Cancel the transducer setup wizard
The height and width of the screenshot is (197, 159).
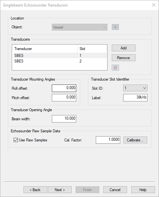115,190
